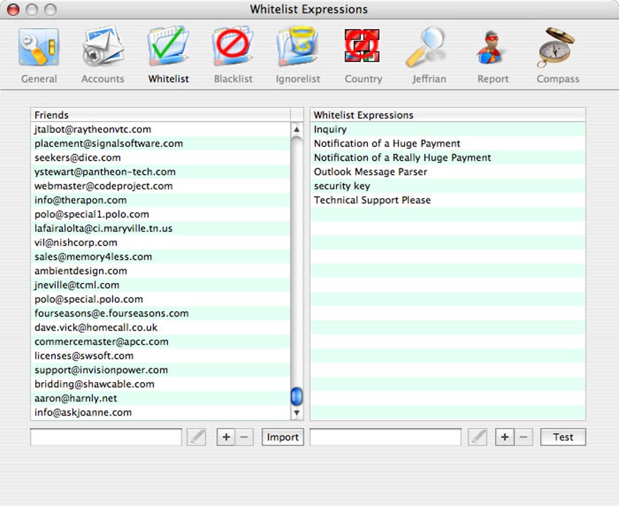Select info@askjoanne.com row
Viewport: 619px width, 506px height.
[x=160, y=412]
